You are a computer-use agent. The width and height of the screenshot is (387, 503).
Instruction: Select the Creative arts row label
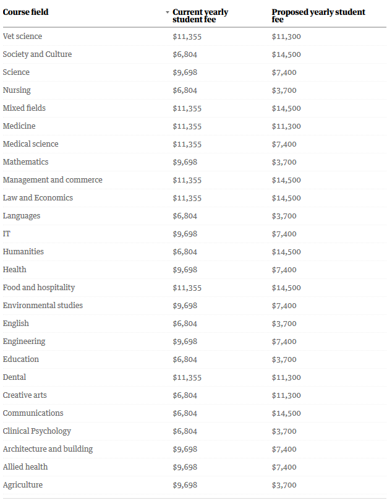point(25,395)
